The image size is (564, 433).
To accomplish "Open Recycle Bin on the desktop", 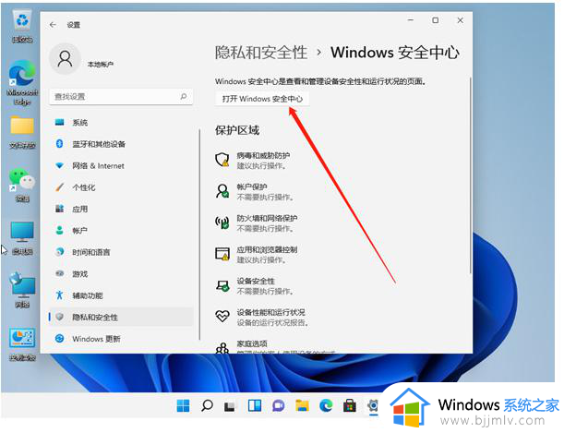I will tap(22, 26).
